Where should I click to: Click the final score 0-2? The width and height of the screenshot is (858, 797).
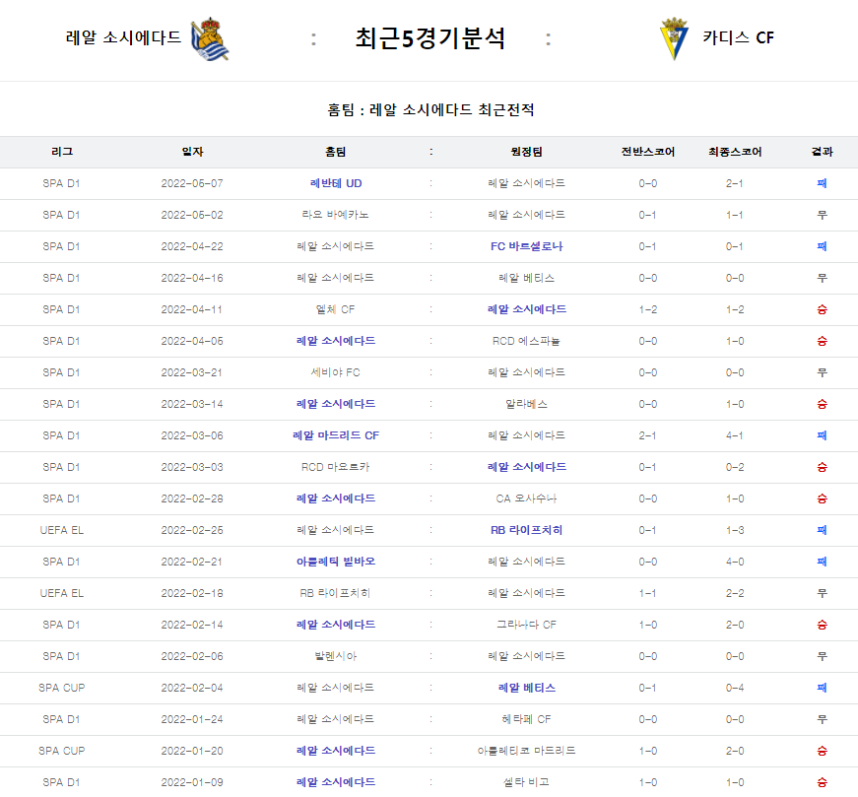tap(735, 467)
